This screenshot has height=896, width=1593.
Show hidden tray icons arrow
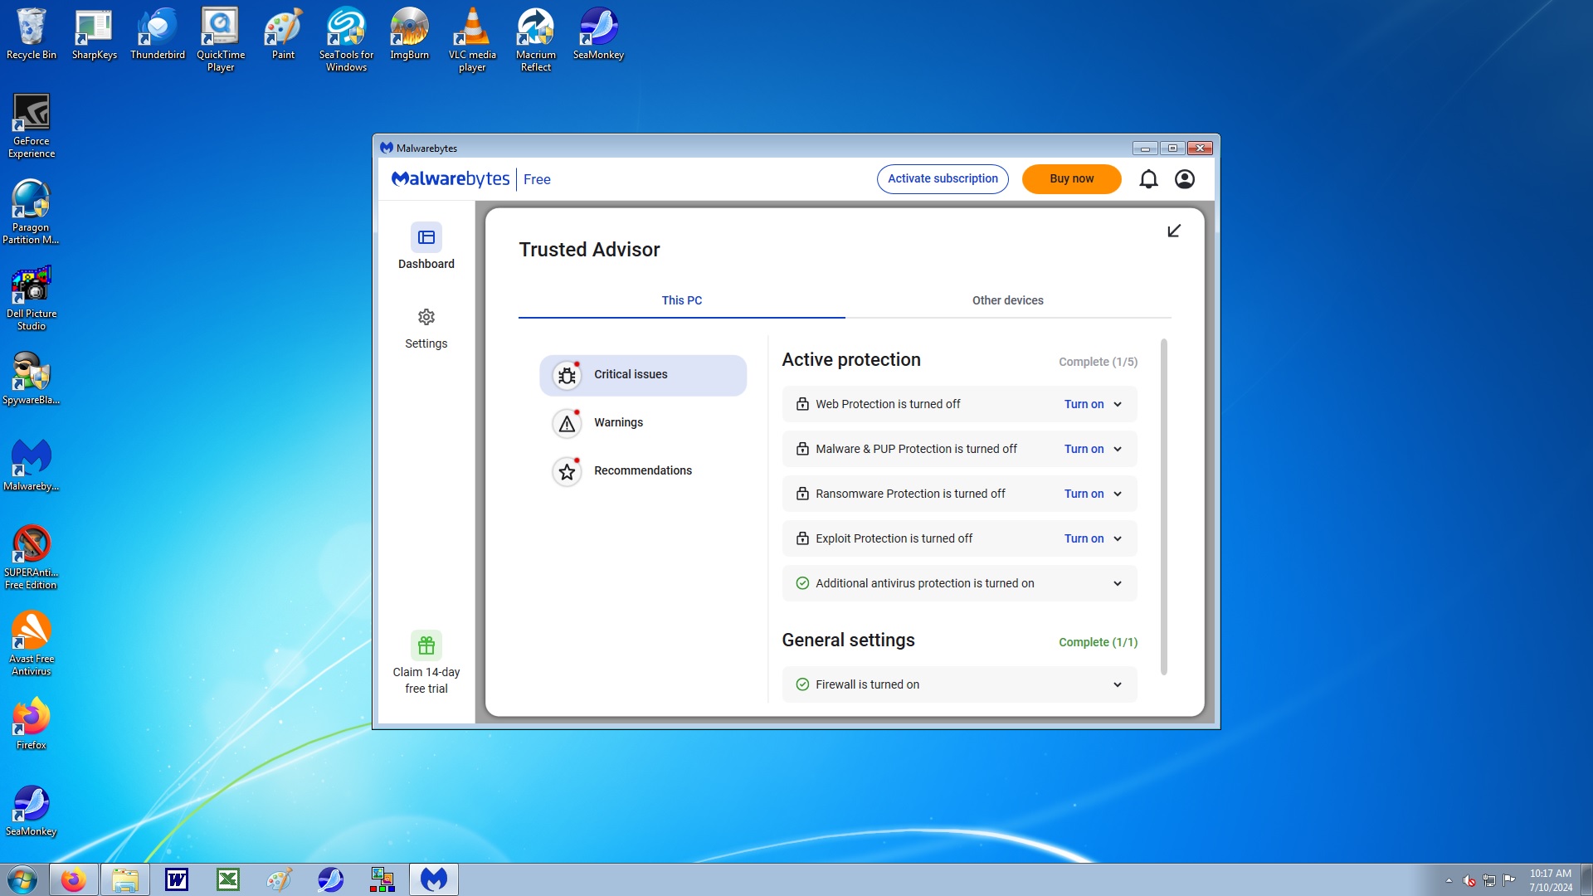click(1449, 880)
